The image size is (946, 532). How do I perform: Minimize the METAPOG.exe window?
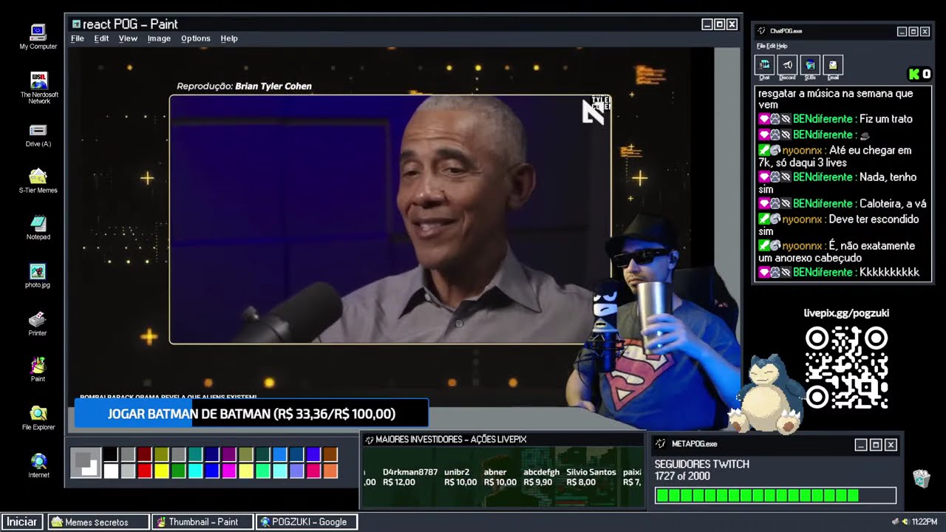pos(860,445)
